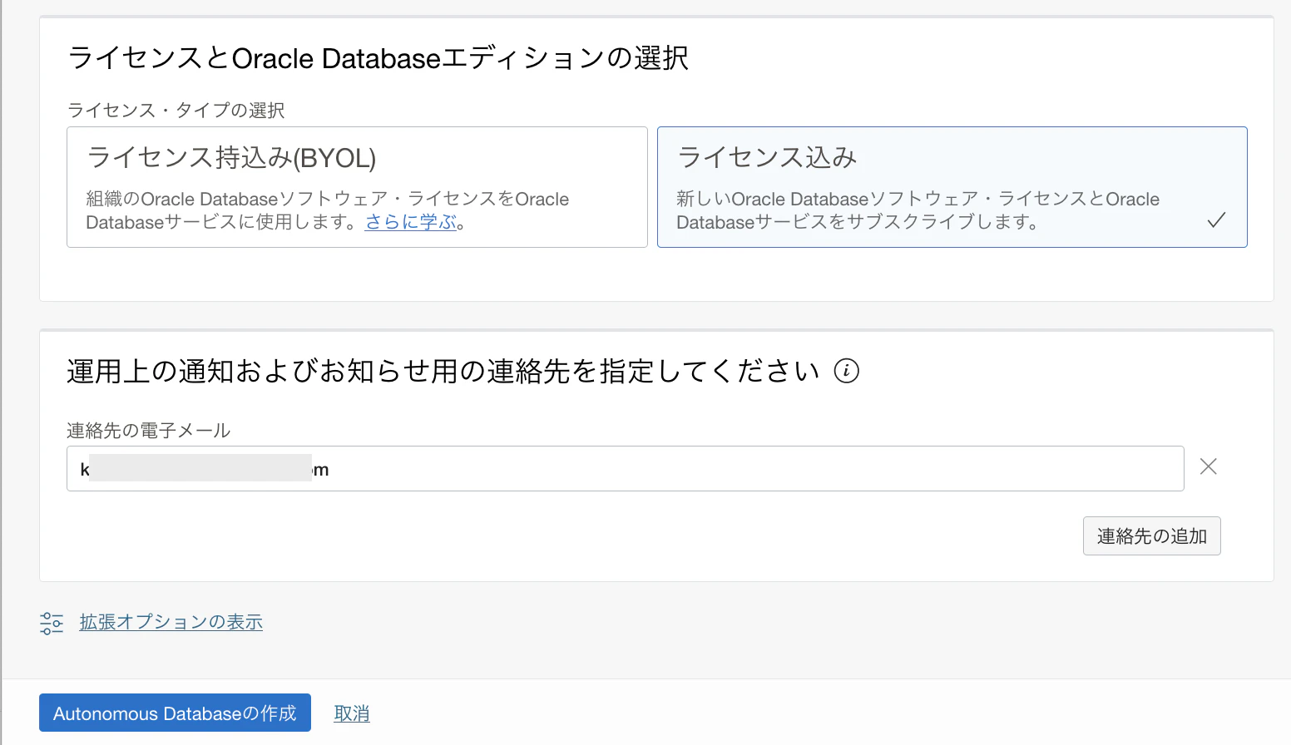Click Autonomous Databaseの作成 button
This screenshot has height=745, width=1291.
pos(175,713)
